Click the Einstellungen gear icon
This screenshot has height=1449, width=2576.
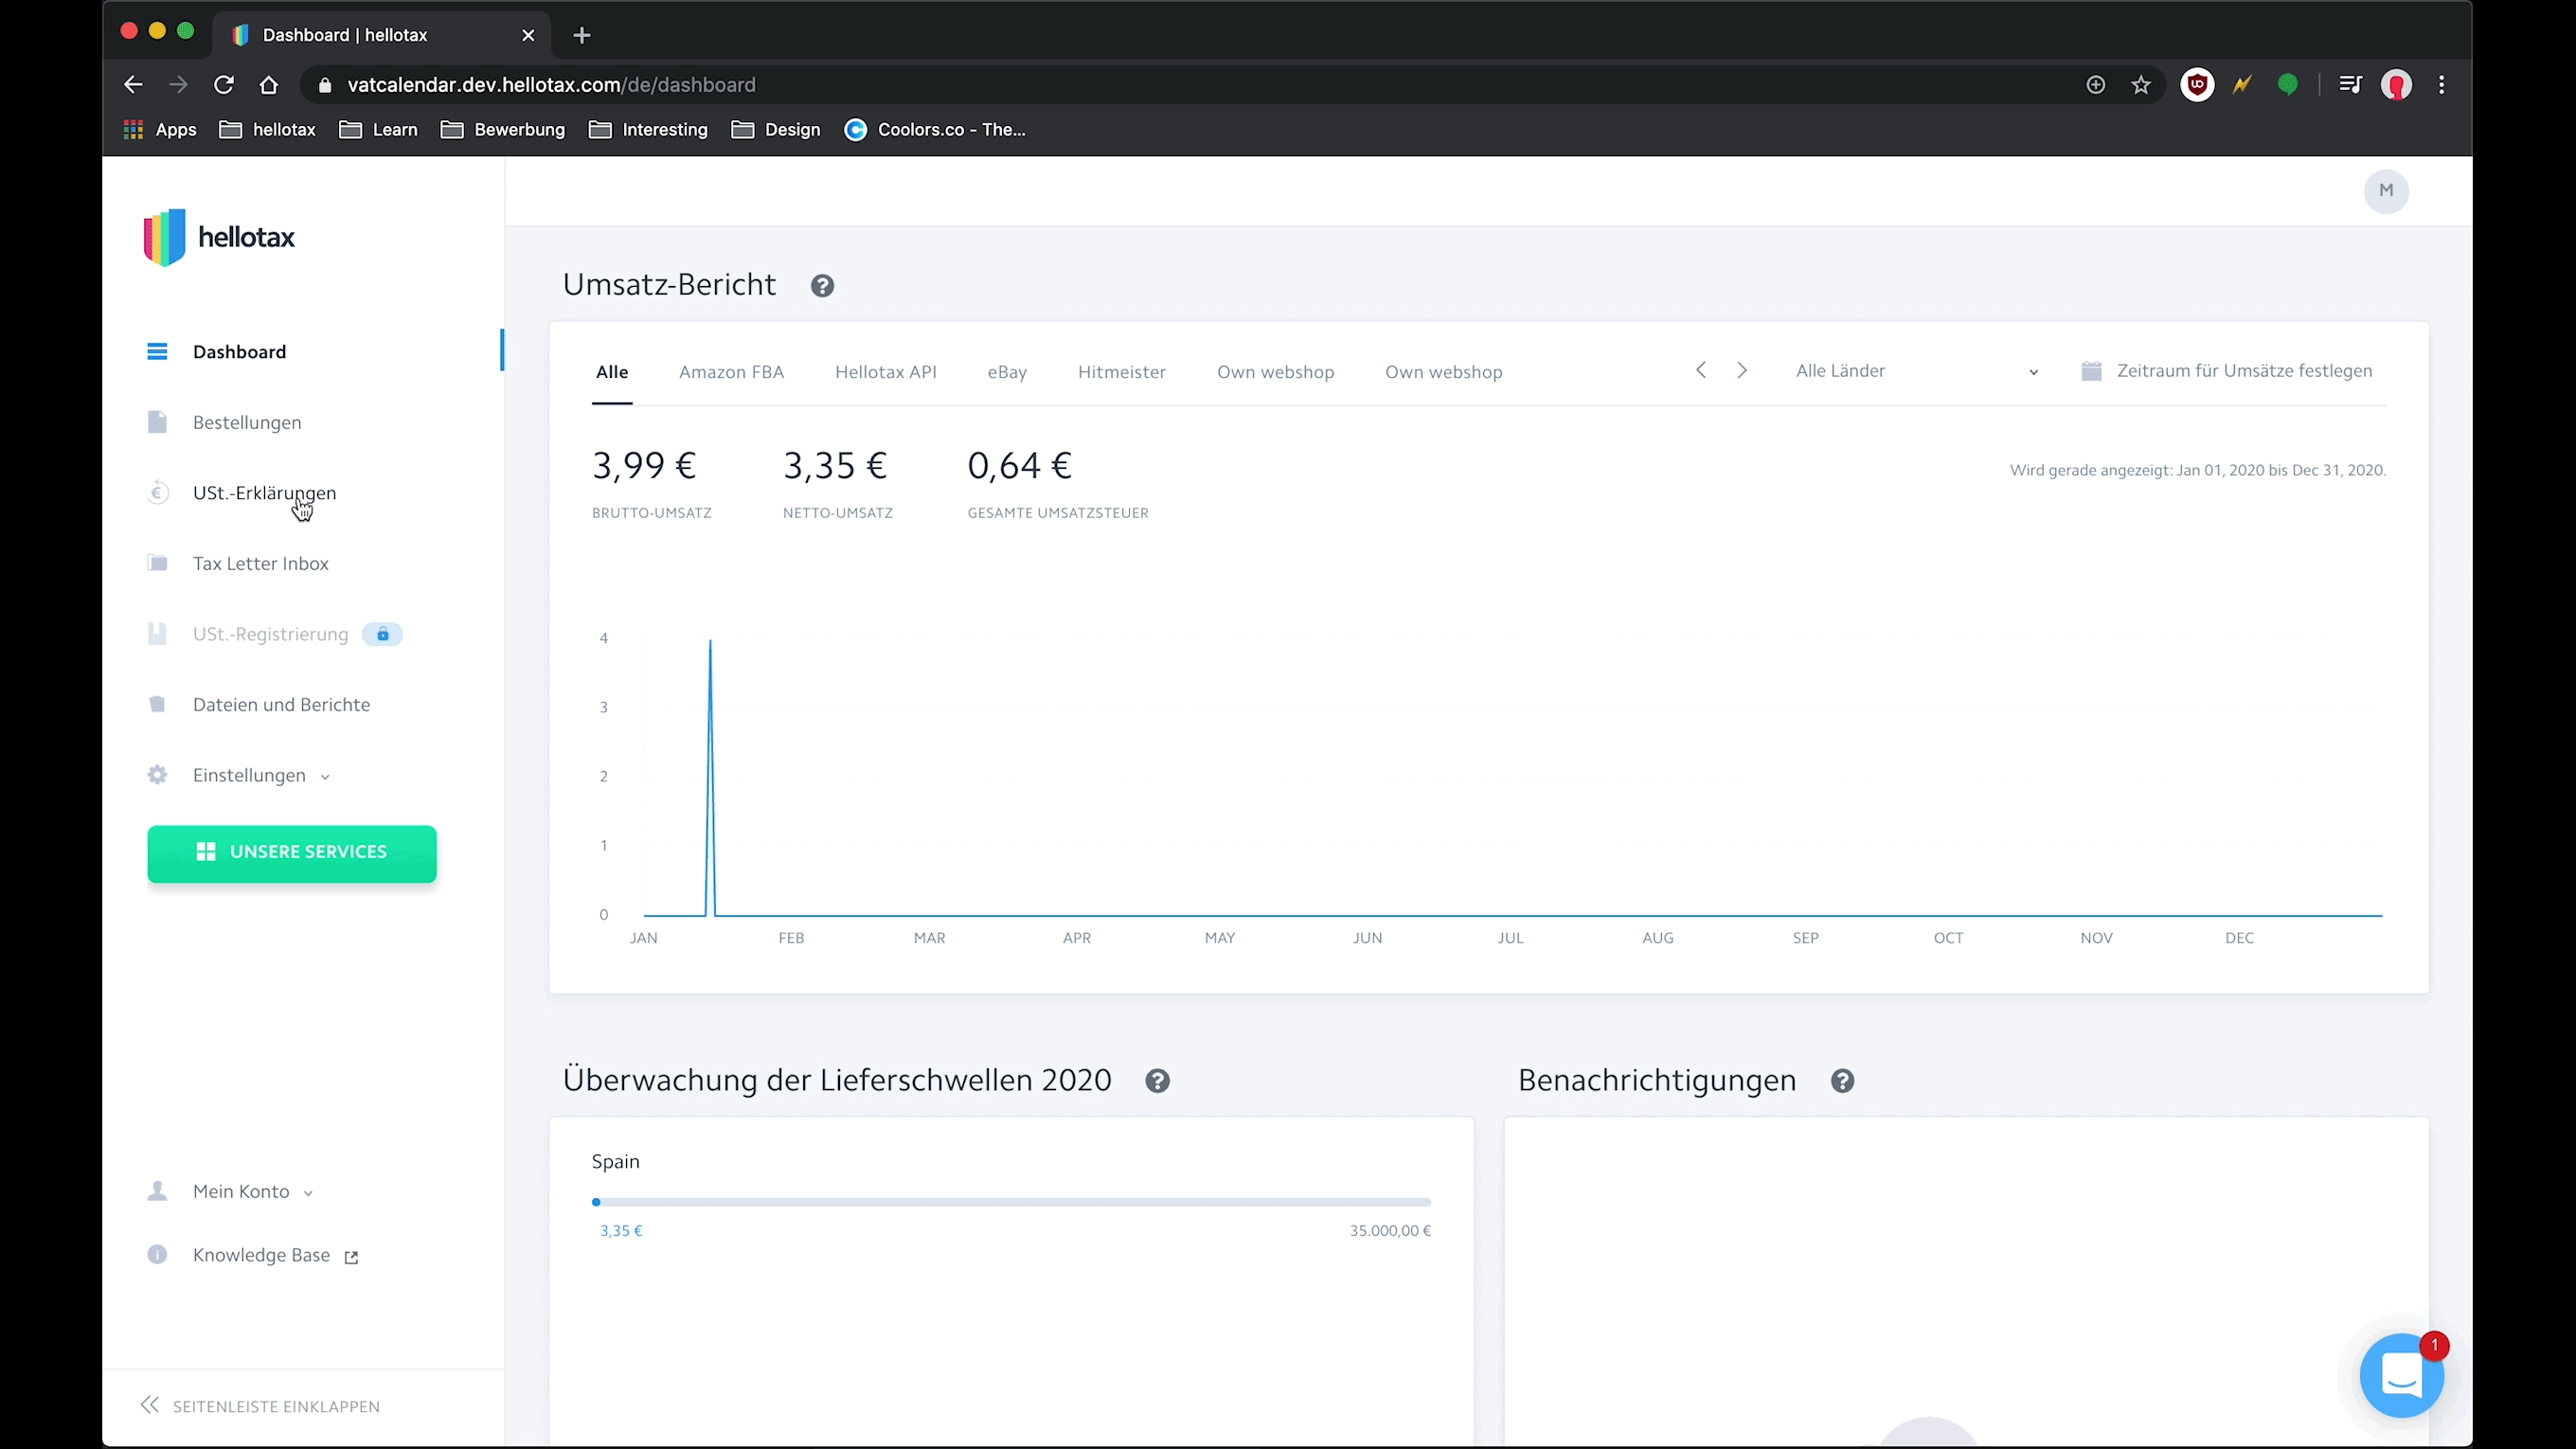pyautogui.click(x=157, y=775)
